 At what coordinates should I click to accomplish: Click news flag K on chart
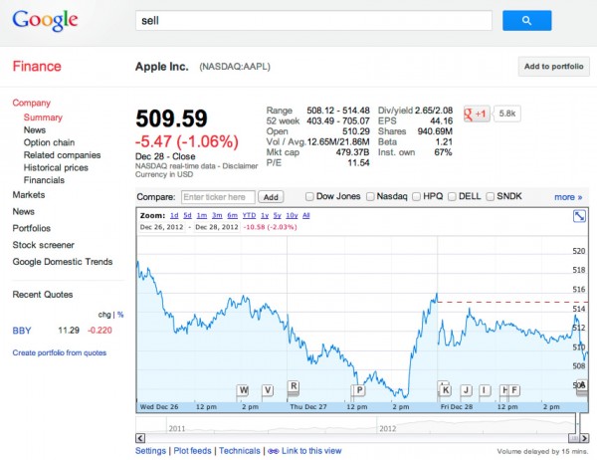[445, 389]
